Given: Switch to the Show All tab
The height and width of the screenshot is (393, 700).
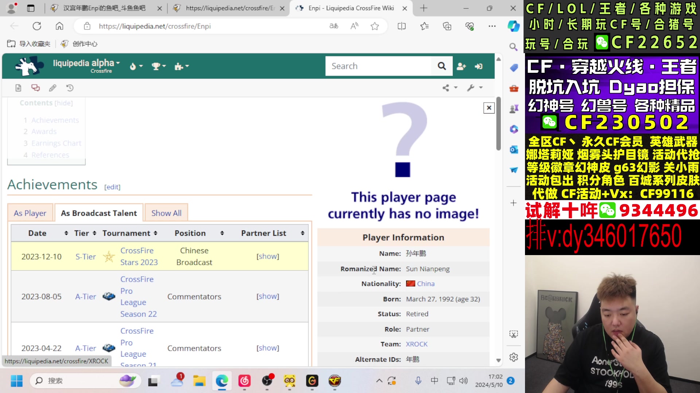Looking at the screenshot, I should 166,213.
